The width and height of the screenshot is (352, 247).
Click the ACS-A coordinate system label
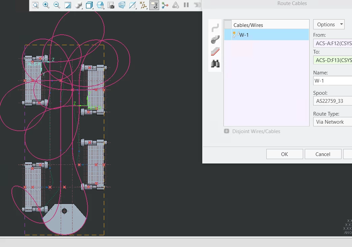(x=34, y=64)
